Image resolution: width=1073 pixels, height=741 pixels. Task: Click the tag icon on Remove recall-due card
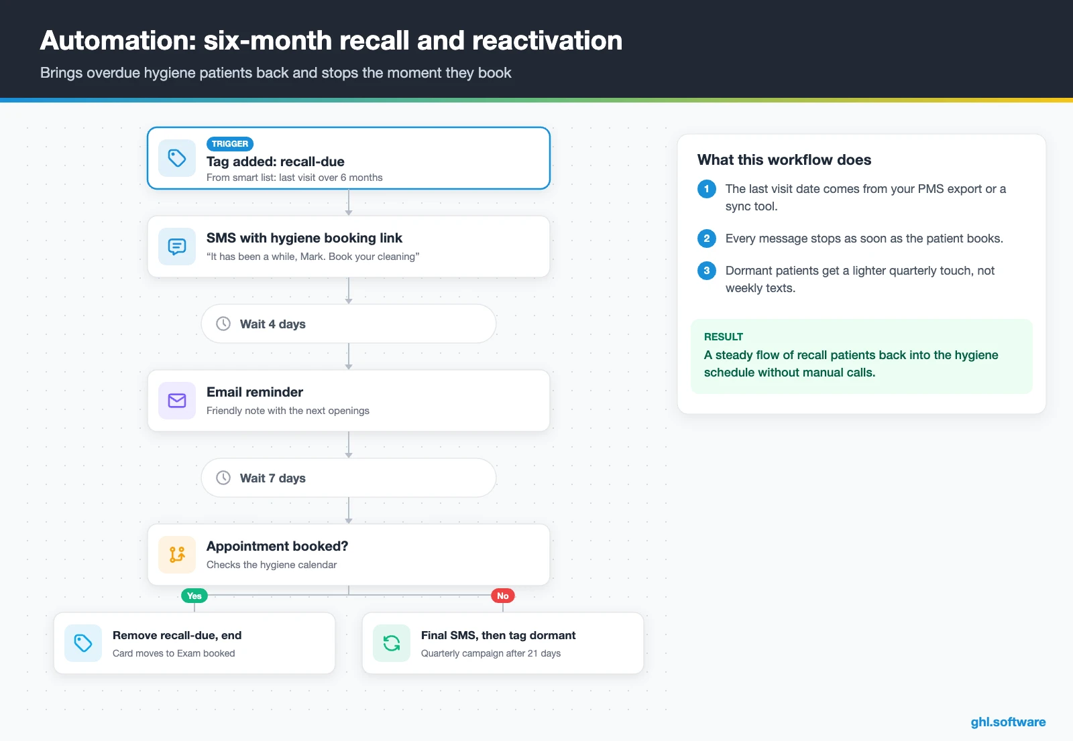pyautogui.click(x=83, y=643)
